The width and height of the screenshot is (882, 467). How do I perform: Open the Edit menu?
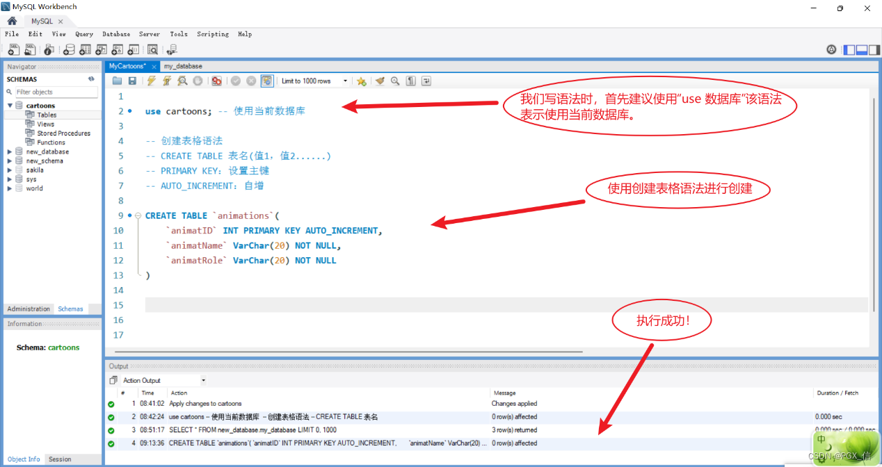[x=35, y=34]
